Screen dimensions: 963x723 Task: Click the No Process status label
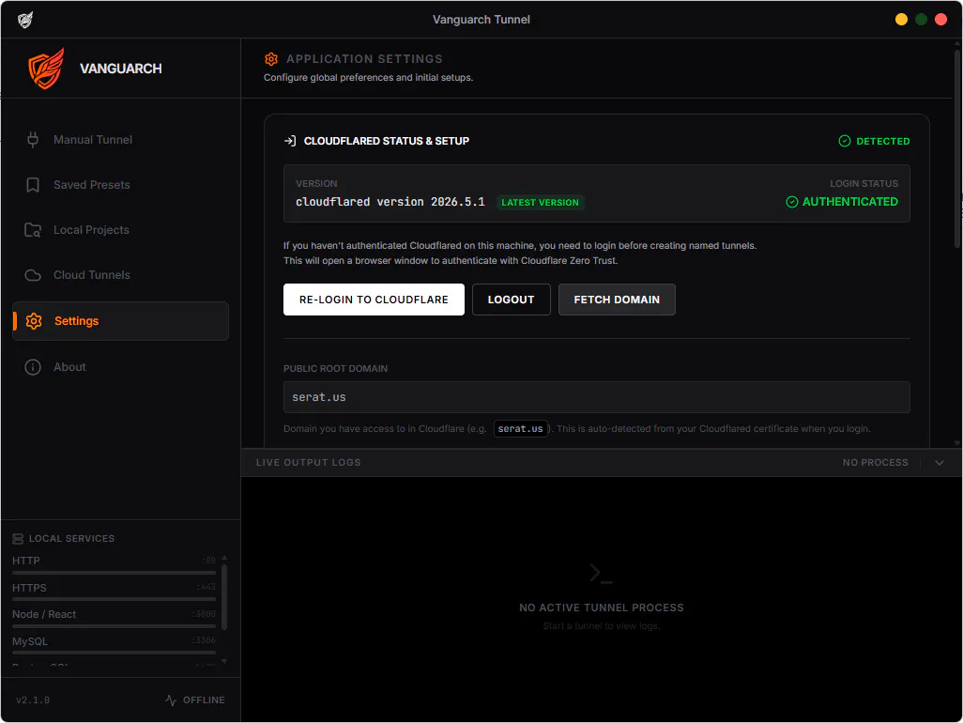pyautogui.click(x=875, y=463)
